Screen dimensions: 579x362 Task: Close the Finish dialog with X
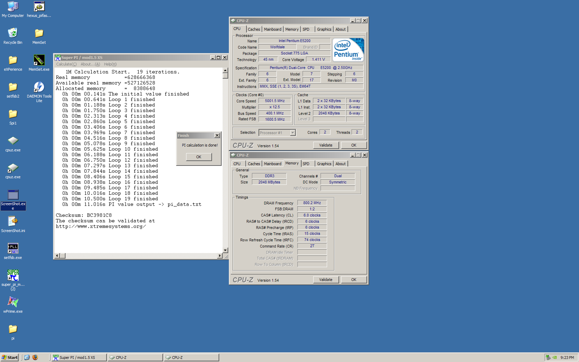coord(217,135)
